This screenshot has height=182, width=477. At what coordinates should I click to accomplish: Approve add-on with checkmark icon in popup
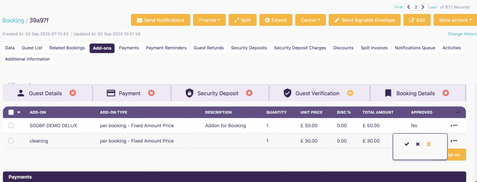407,144
